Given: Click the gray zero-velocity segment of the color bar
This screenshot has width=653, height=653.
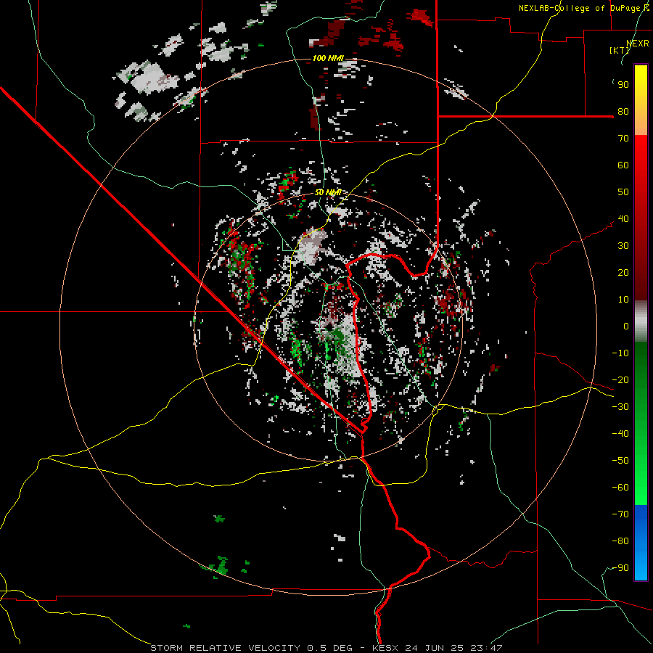Looking at the screenshot, I should pos(641,321).
